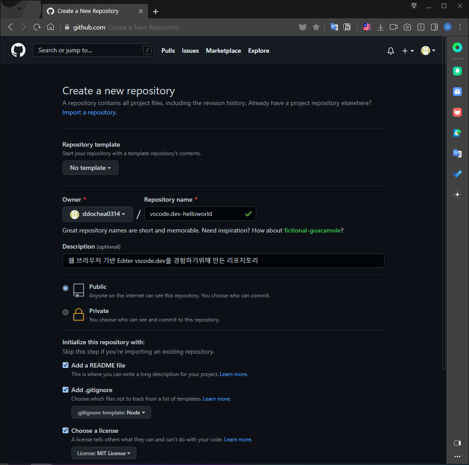Click README Learn more link

coord(233,374)
